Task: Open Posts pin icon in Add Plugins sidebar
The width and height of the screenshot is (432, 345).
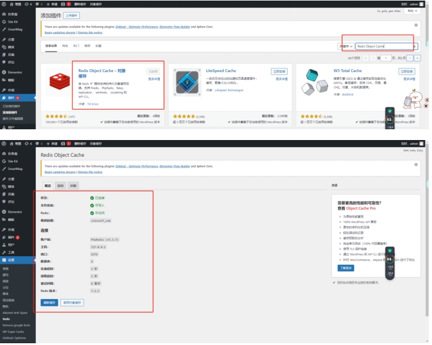Action: (x=4, y=39)
